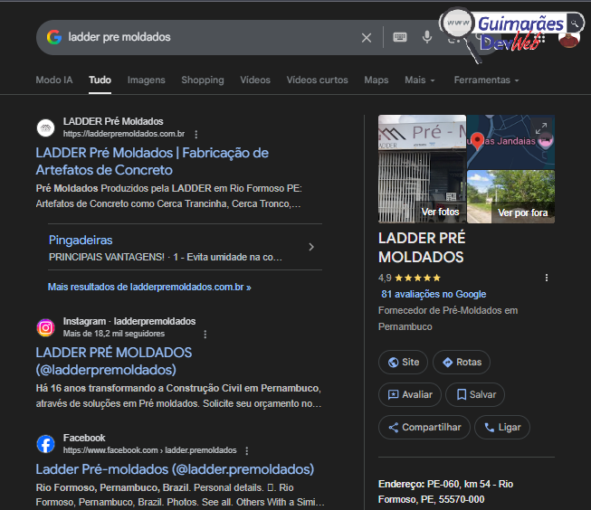Open the Vídeos tab
The image size is (591, 510).
(x=255, y=80)
